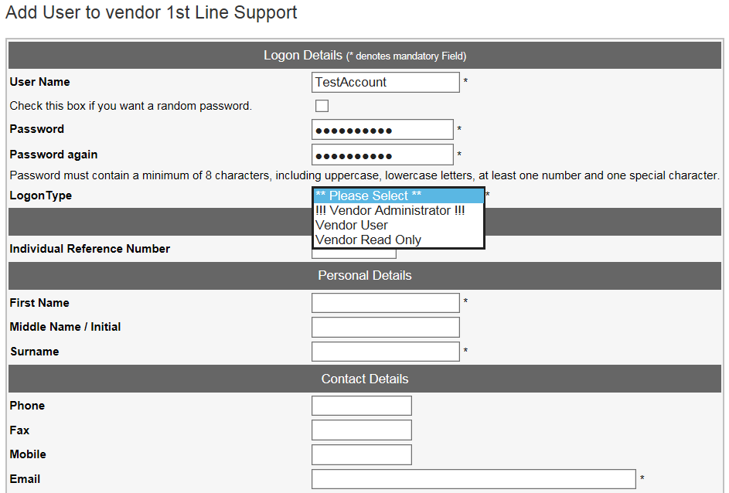
Task: Click the User Name input field
Action: coord(385,82)
